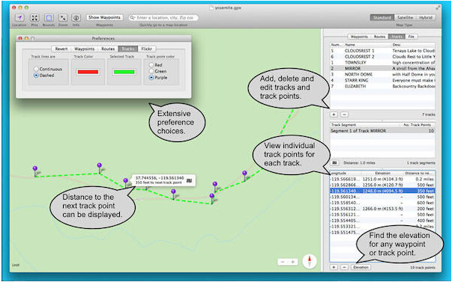
Task: Choose Red track point color
Action: (x=151, y=65)
